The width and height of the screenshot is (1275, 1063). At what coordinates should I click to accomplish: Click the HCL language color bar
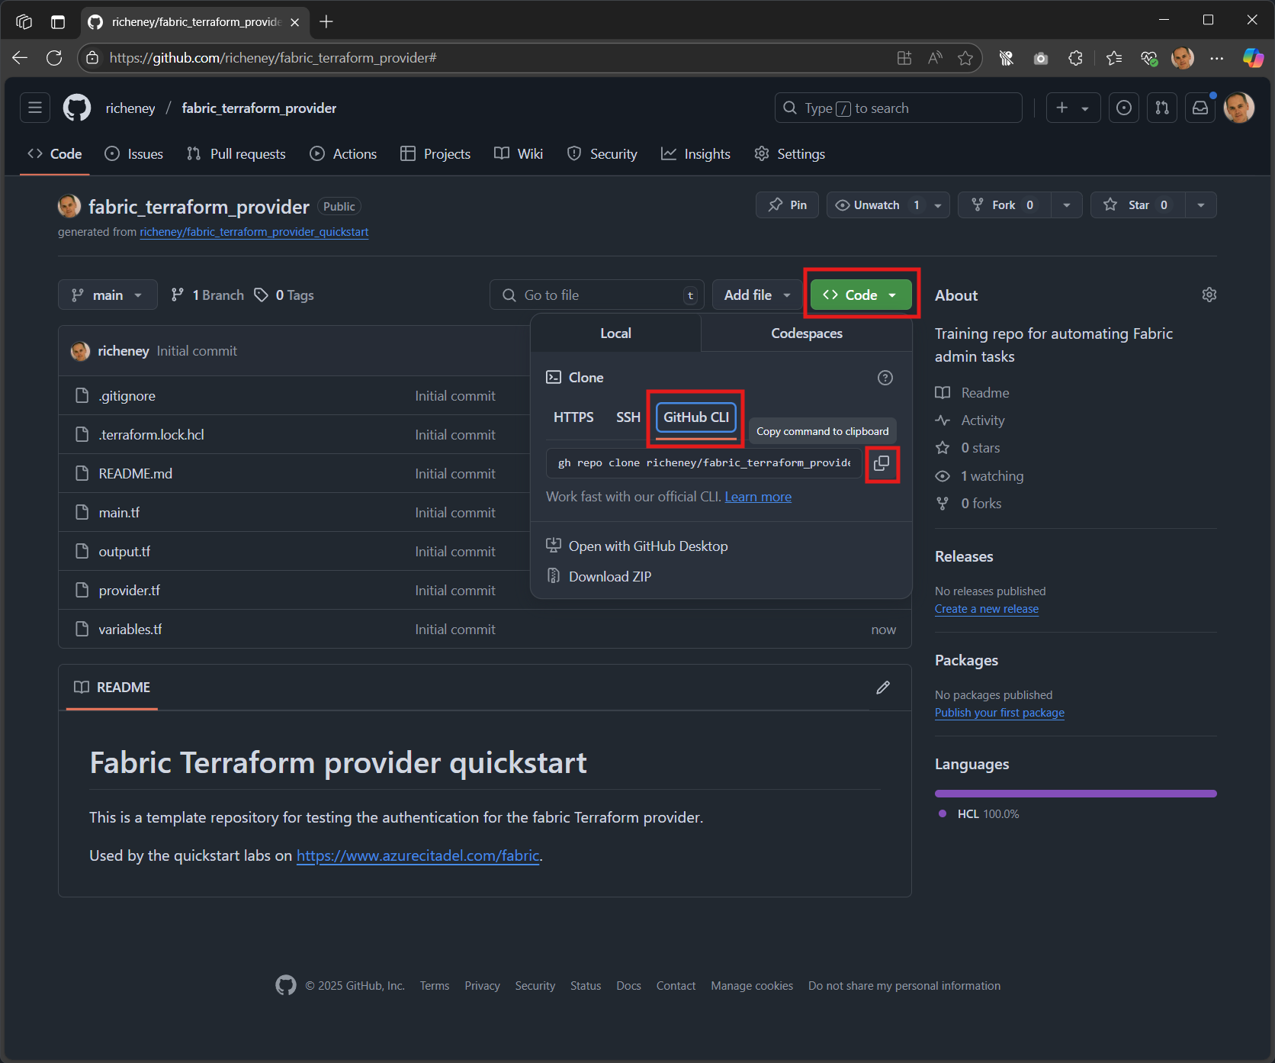(1075, 793)
